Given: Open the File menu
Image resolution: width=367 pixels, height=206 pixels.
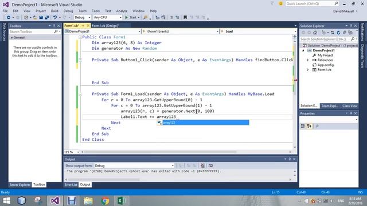Looking at the screenshot, I should [x=5, y=11].
